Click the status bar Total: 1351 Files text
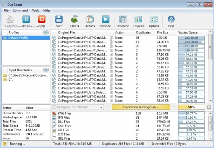The image size is (214, 148). (72, 144)
